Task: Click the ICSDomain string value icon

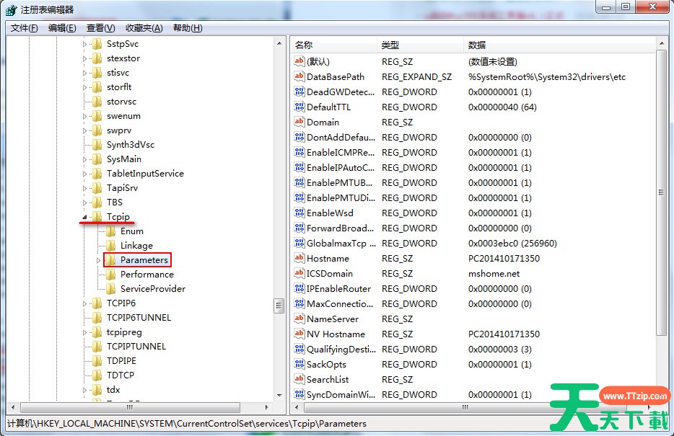Action: tap(299, 274)
